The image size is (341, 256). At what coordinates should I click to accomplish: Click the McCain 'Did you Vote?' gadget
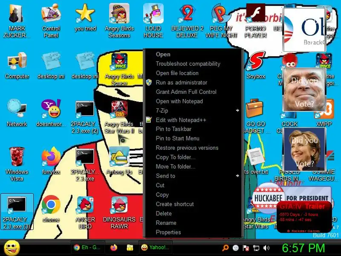coord(304,90)
